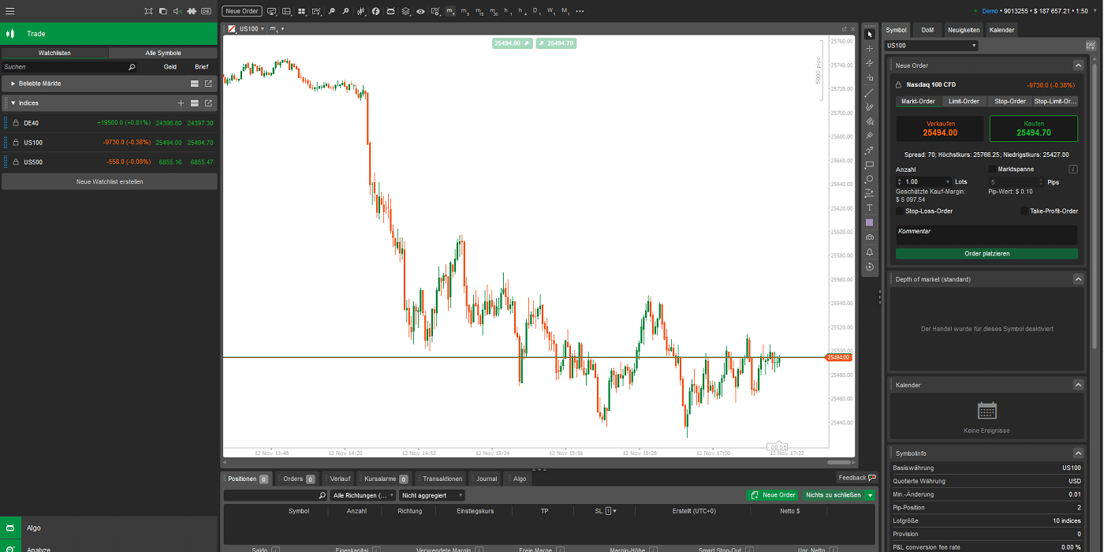
Task: Open the Alle Richtungen filter dropdown
Action: coord(363,495)
